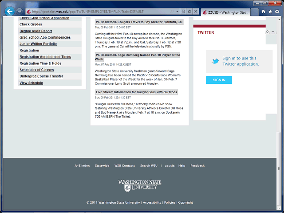Image resolution: width=284 pixels, height=213 pixels.
Task: Open the Help footer link
Action: [181, 166]
